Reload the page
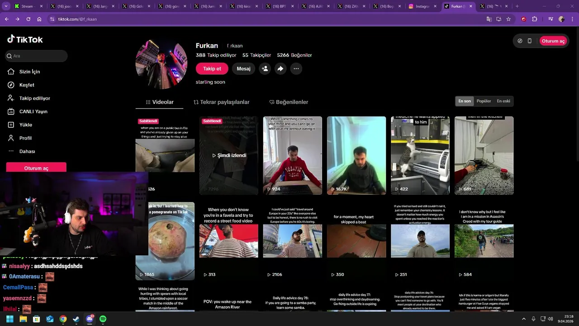The width and height of the screenshot is (579, 326). 28,19
